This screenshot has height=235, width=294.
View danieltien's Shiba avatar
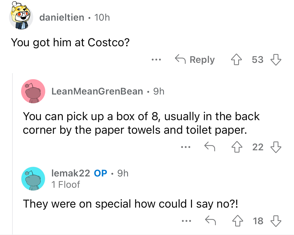click(21, 16)
